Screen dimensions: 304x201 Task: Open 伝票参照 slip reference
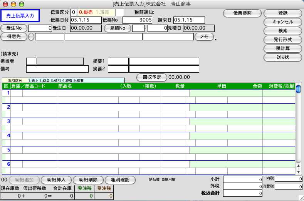point(242,13)
